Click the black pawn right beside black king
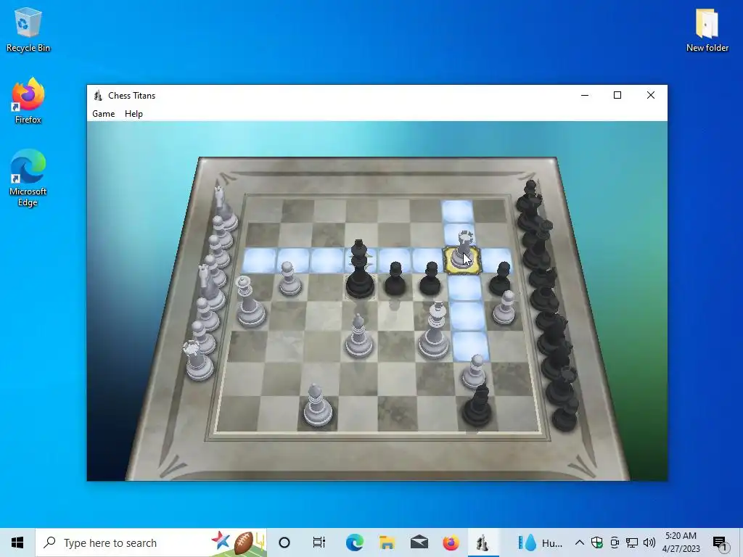743x557 pixels. [x=395, y=279]
